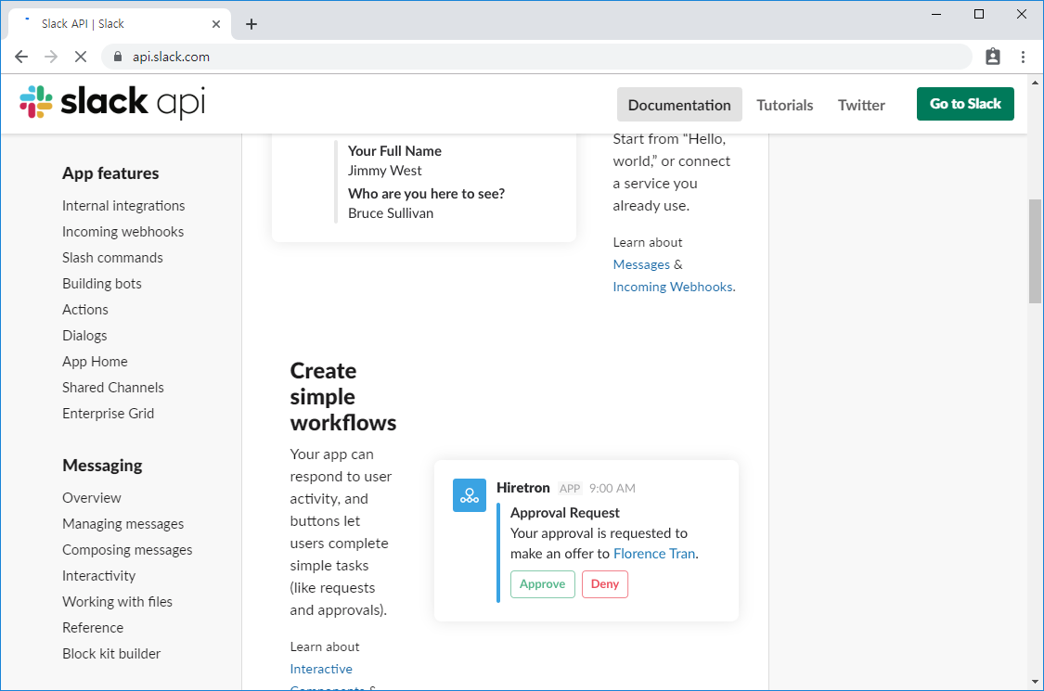Maximize the browser window

[x=979, y=14]
